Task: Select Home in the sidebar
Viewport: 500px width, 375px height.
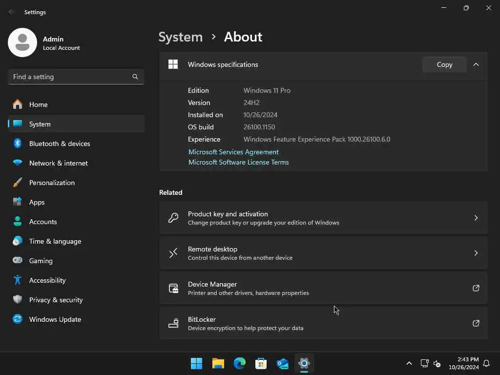Action: tap(76, 104)
